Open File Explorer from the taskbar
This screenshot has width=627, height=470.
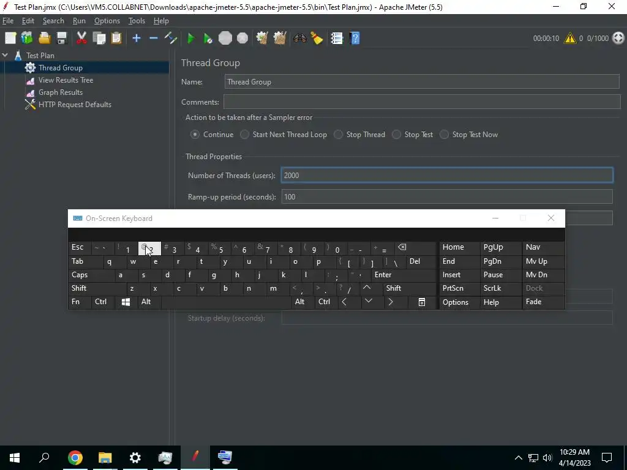(x=105, y=458)
